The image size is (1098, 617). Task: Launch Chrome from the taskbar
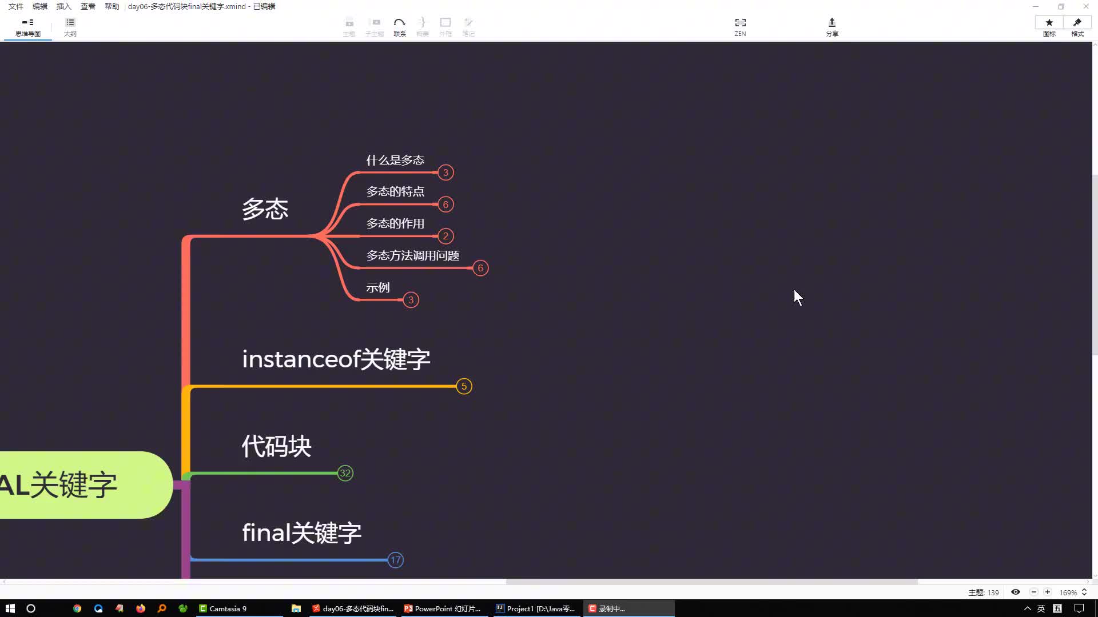coord(77,608)
